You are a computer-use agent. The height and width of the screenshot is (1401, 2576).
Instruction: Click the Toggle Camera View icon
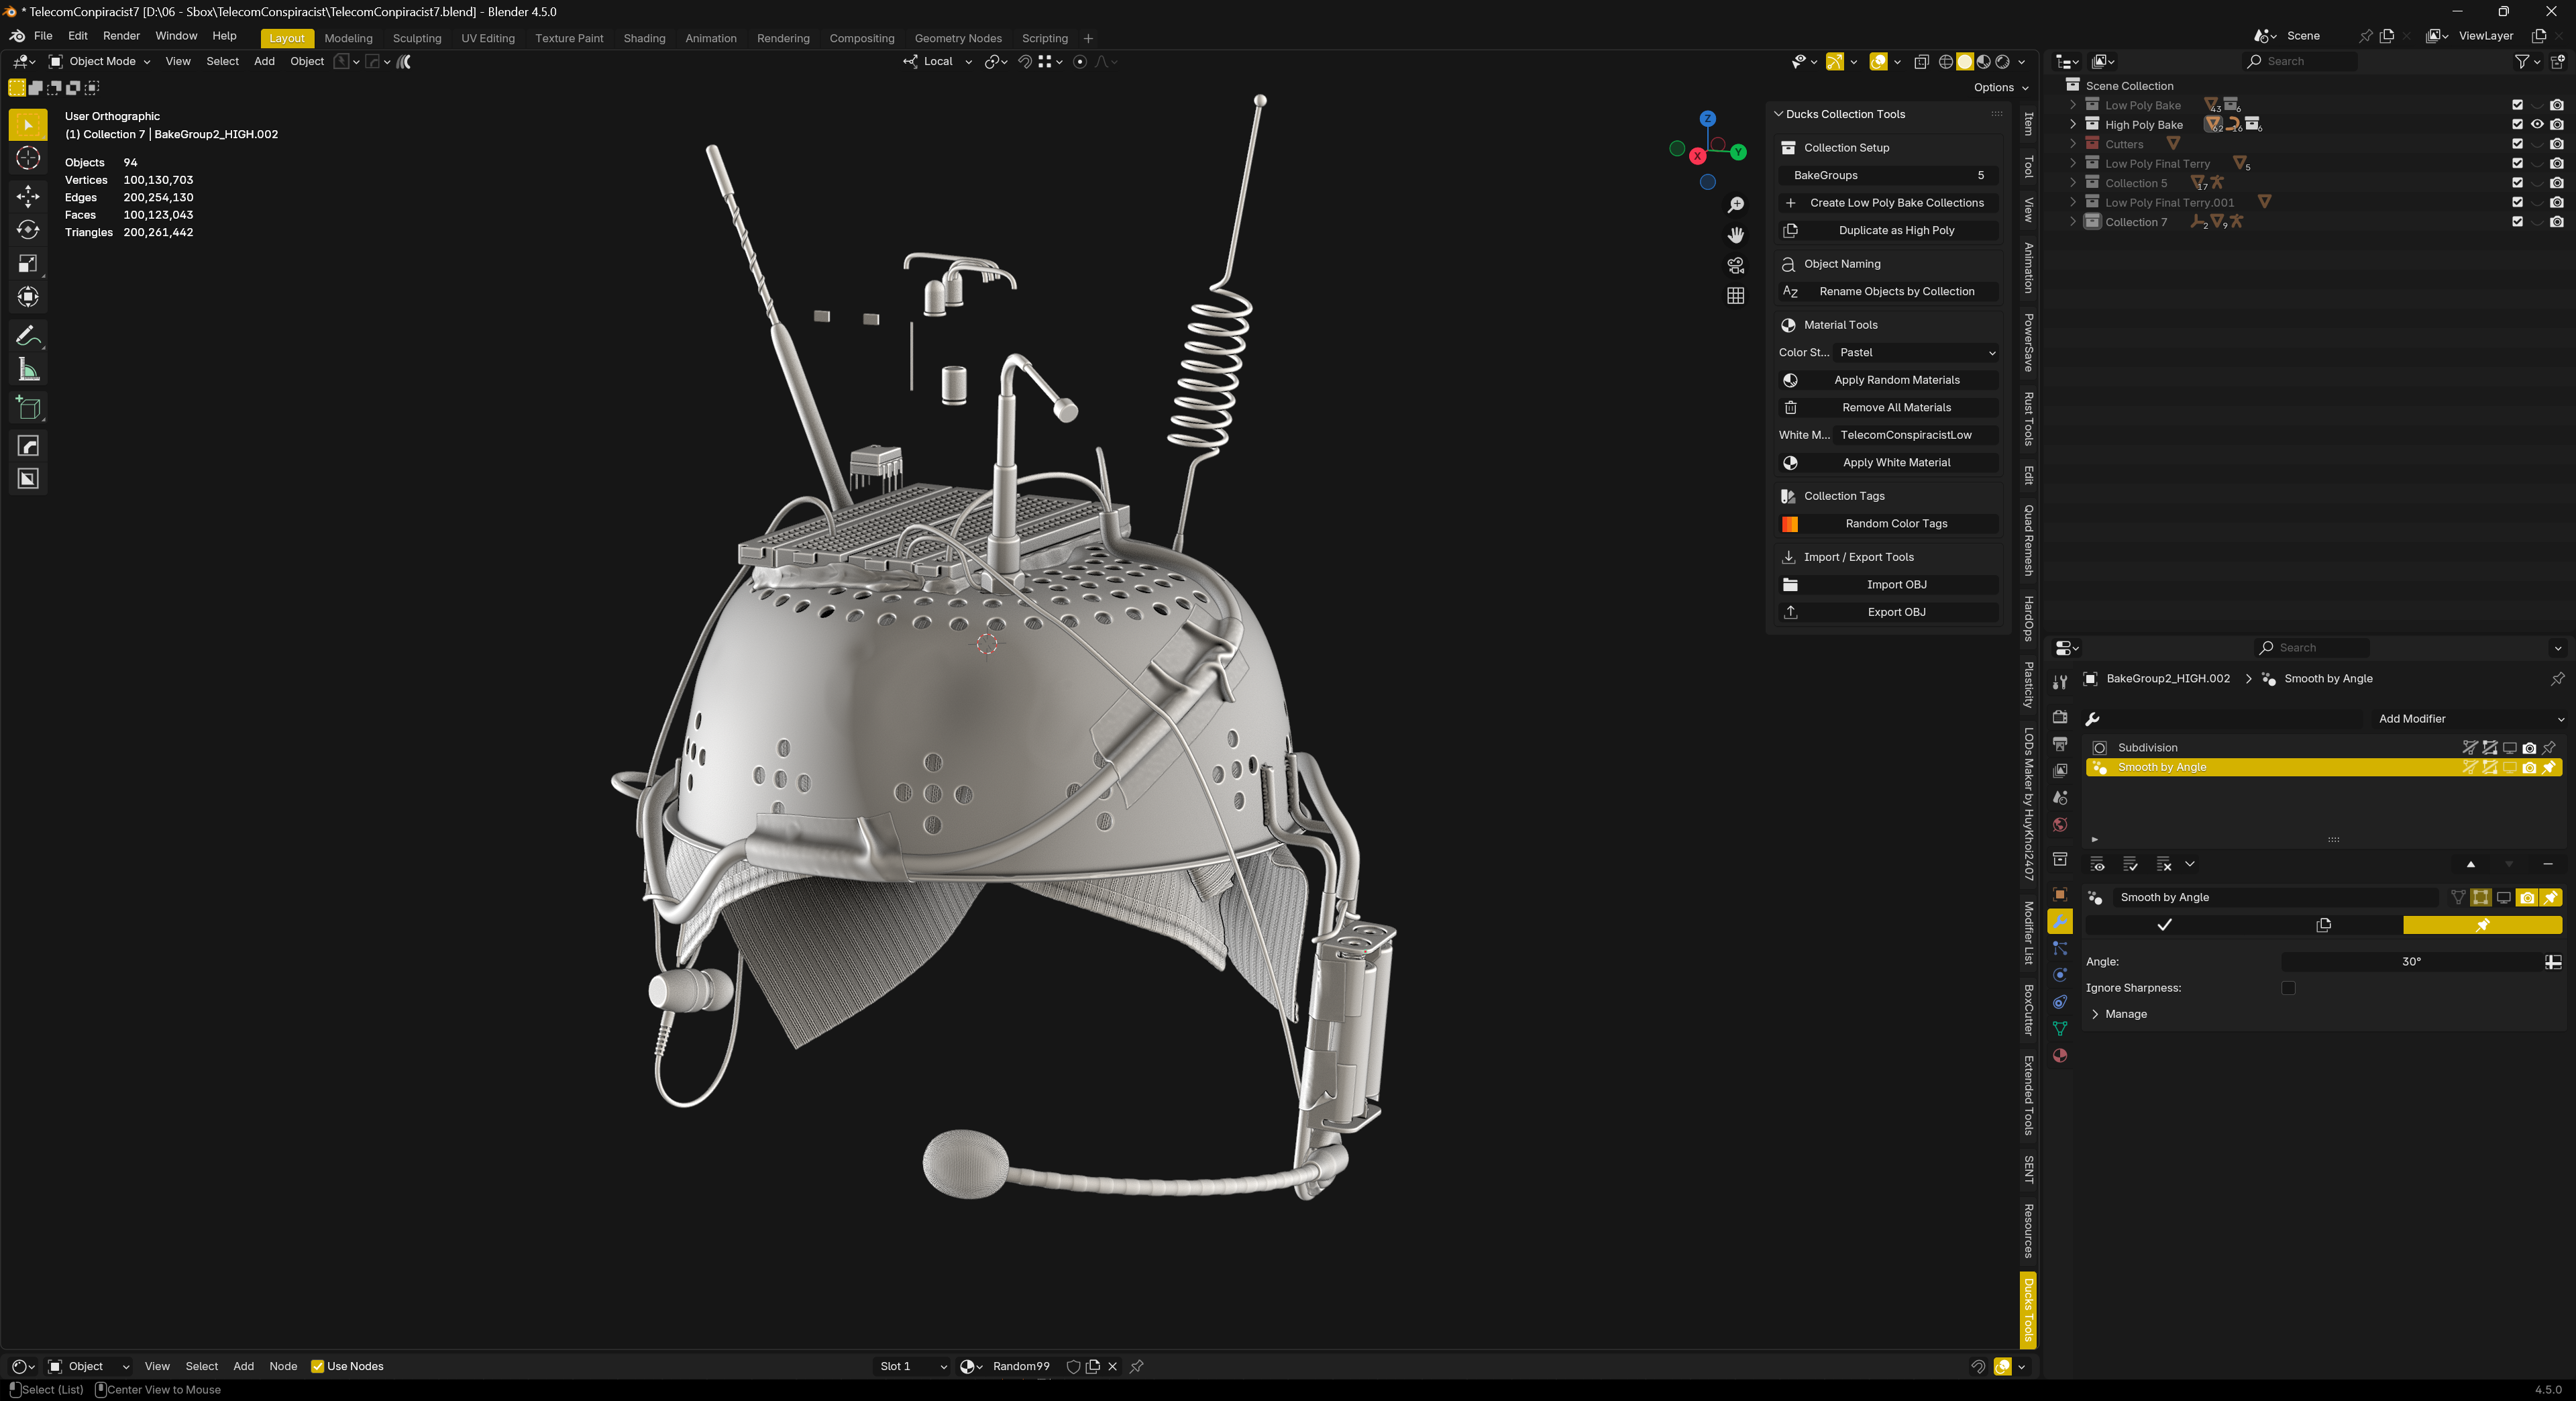(x=1736, y=266)
